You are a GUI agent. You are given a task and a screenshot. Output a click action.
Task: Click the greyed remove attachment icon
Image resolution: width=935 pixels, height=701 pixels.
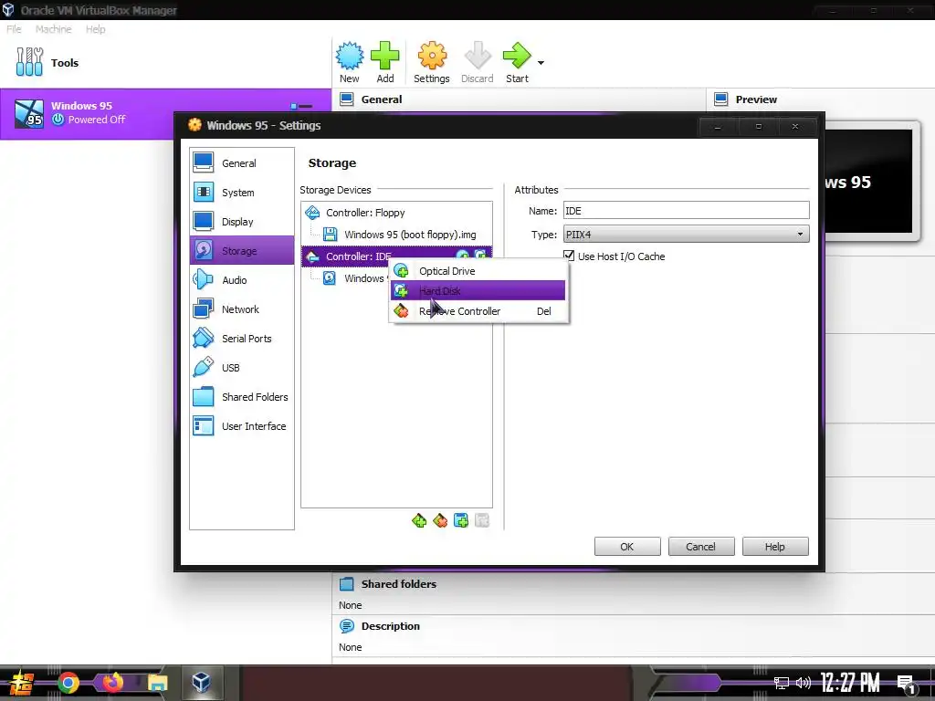click(482, 521)
